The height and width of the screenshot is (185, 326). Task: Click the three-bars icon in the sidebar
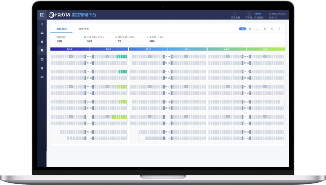[x=42, y=24]
